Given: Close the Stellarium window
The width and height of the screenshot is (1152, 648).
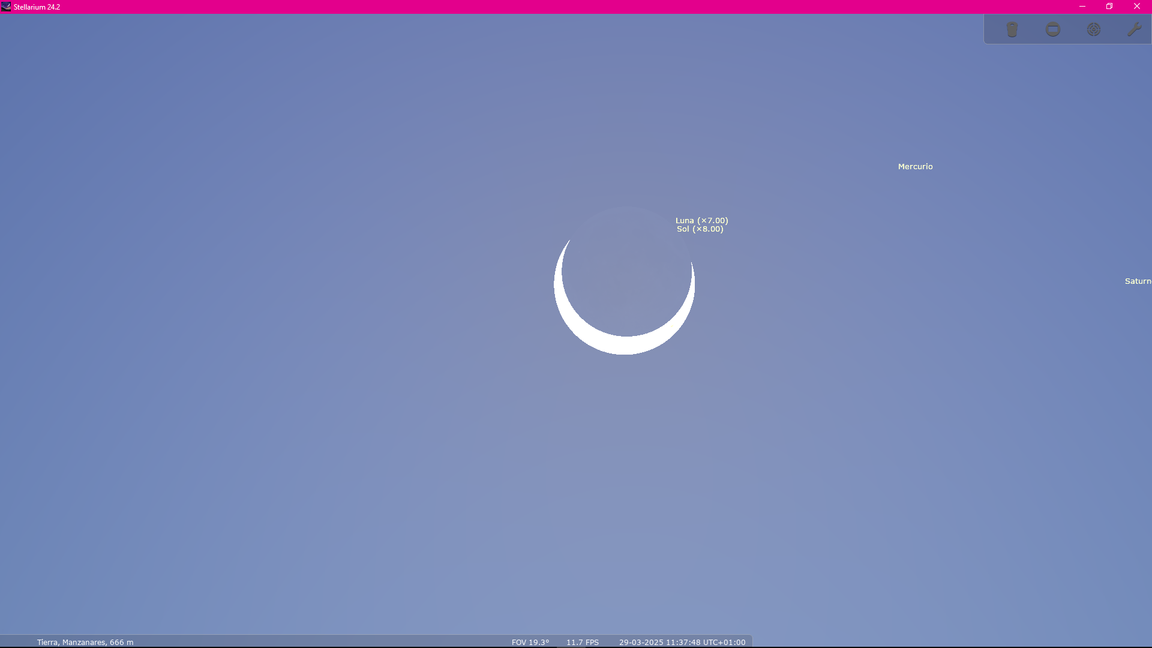Looking at the screenshot, I should tap(1136, 7).
